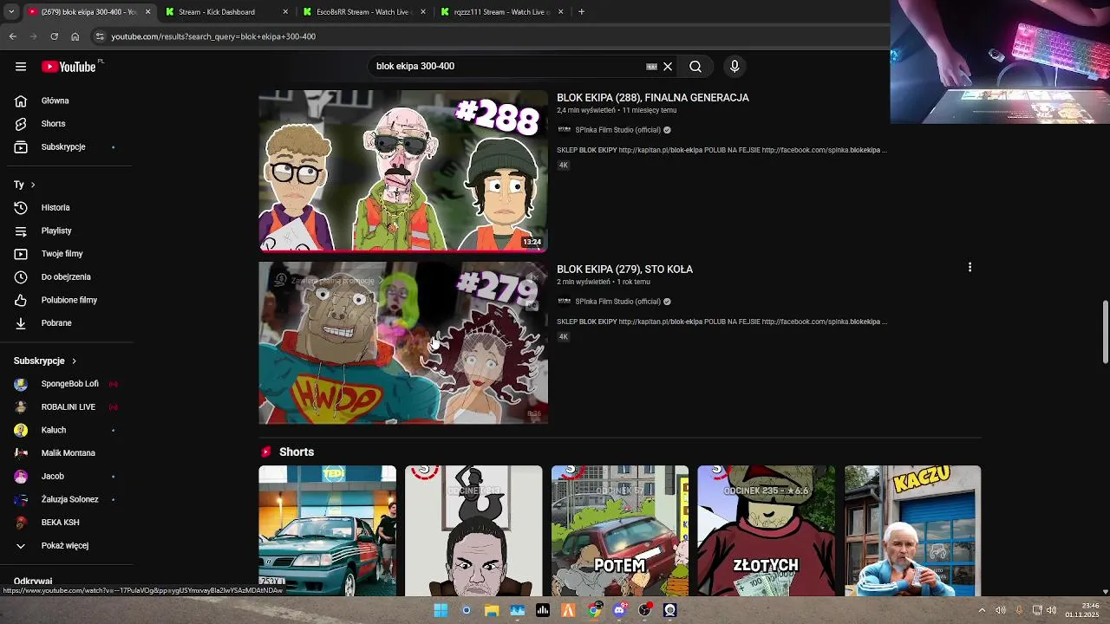Viewport: 1110px width, 624px height.
Task: Open Do obejrzenia watch later list
Action: pos(66,276)
